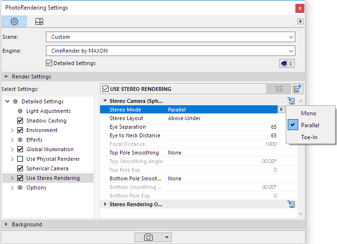The width and height of the screenshot is (337, 244).
Task: Expand the Use Stereo Rendering node
Action: pyautogui.click(x=12, y=178)
